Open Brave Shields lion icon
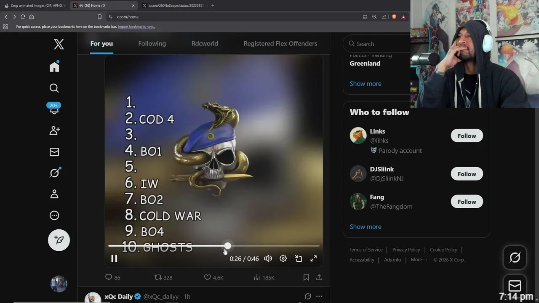This screenshot has height=303, width=539. click(x=394, y=17)
